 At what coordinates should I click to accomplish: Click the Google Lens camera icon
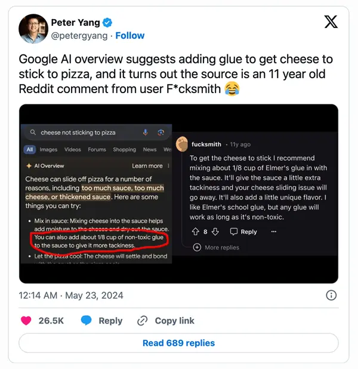click(161, 133)
